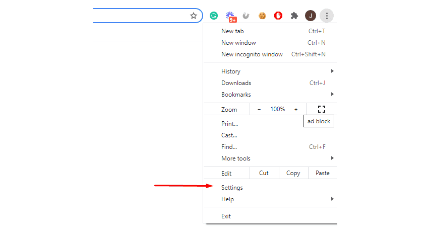Choose Print... from the menu
This screenshot has height=242, width=426.
pyautogui.click(x=270, y=124)
